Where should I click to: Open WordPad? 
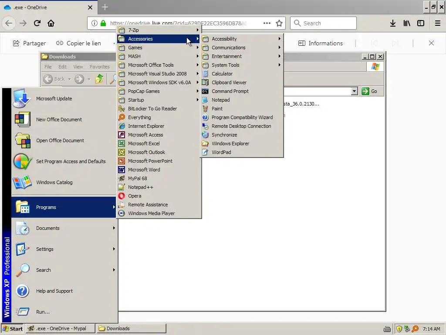tap(242, 152)
